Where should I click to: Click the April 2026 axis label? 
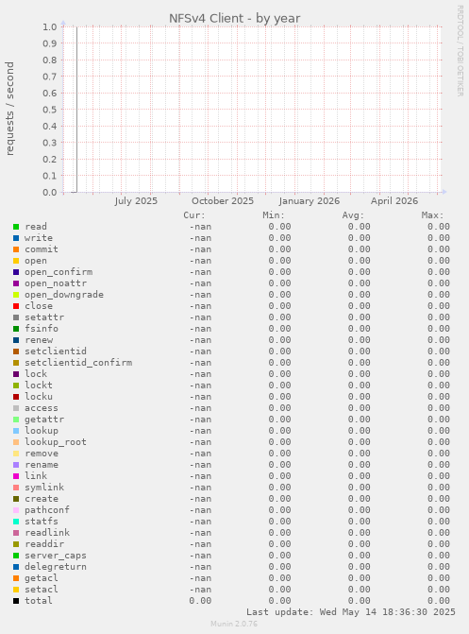click(394, 201)
